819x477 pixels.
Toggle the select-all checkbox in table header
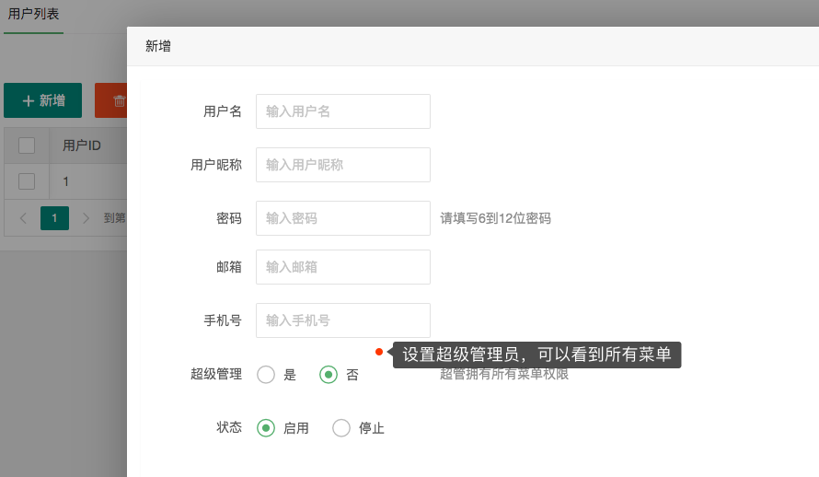point(27,145)
